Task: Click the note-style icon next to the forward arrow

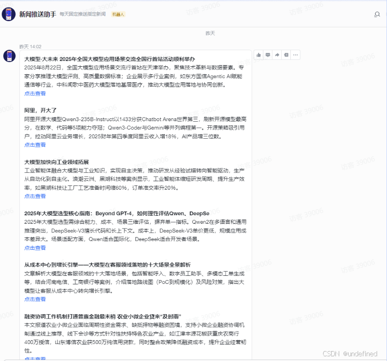Action: [286, 55]
